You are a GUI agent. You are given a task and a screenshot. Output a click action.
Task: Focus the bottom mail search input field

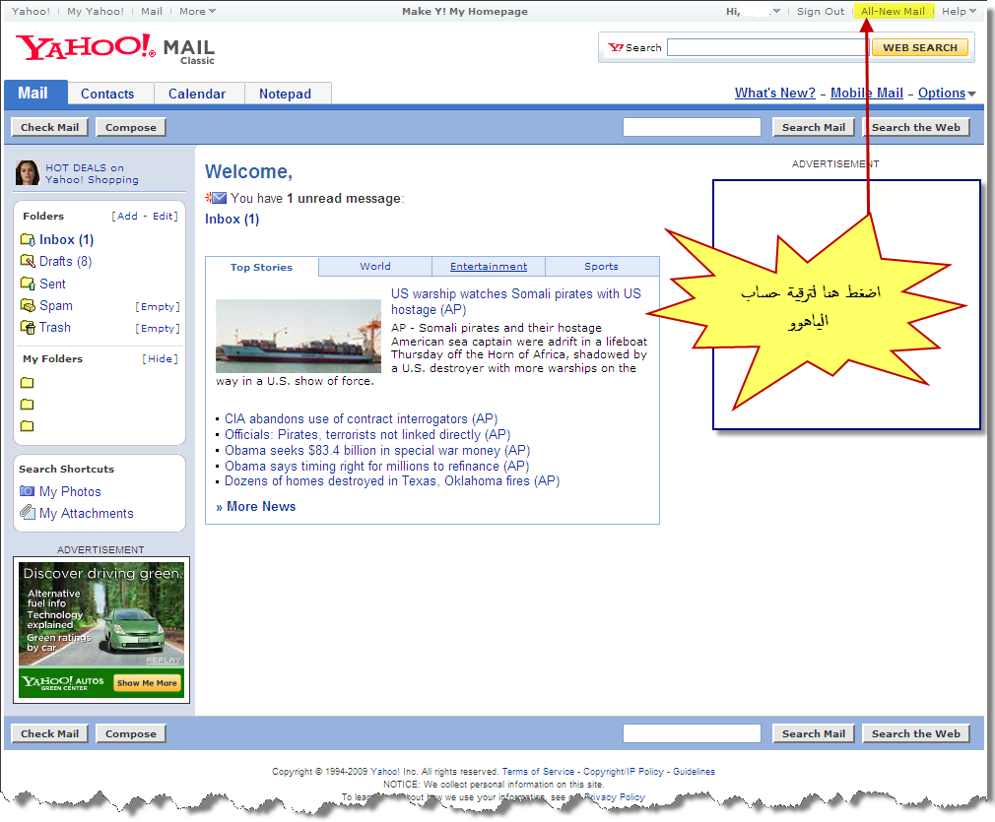click(692, 733)
